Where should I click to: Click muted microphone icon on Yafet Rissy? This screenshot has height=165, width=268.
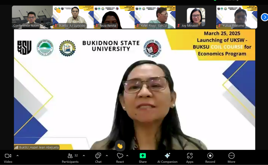(x=138, y=26)
